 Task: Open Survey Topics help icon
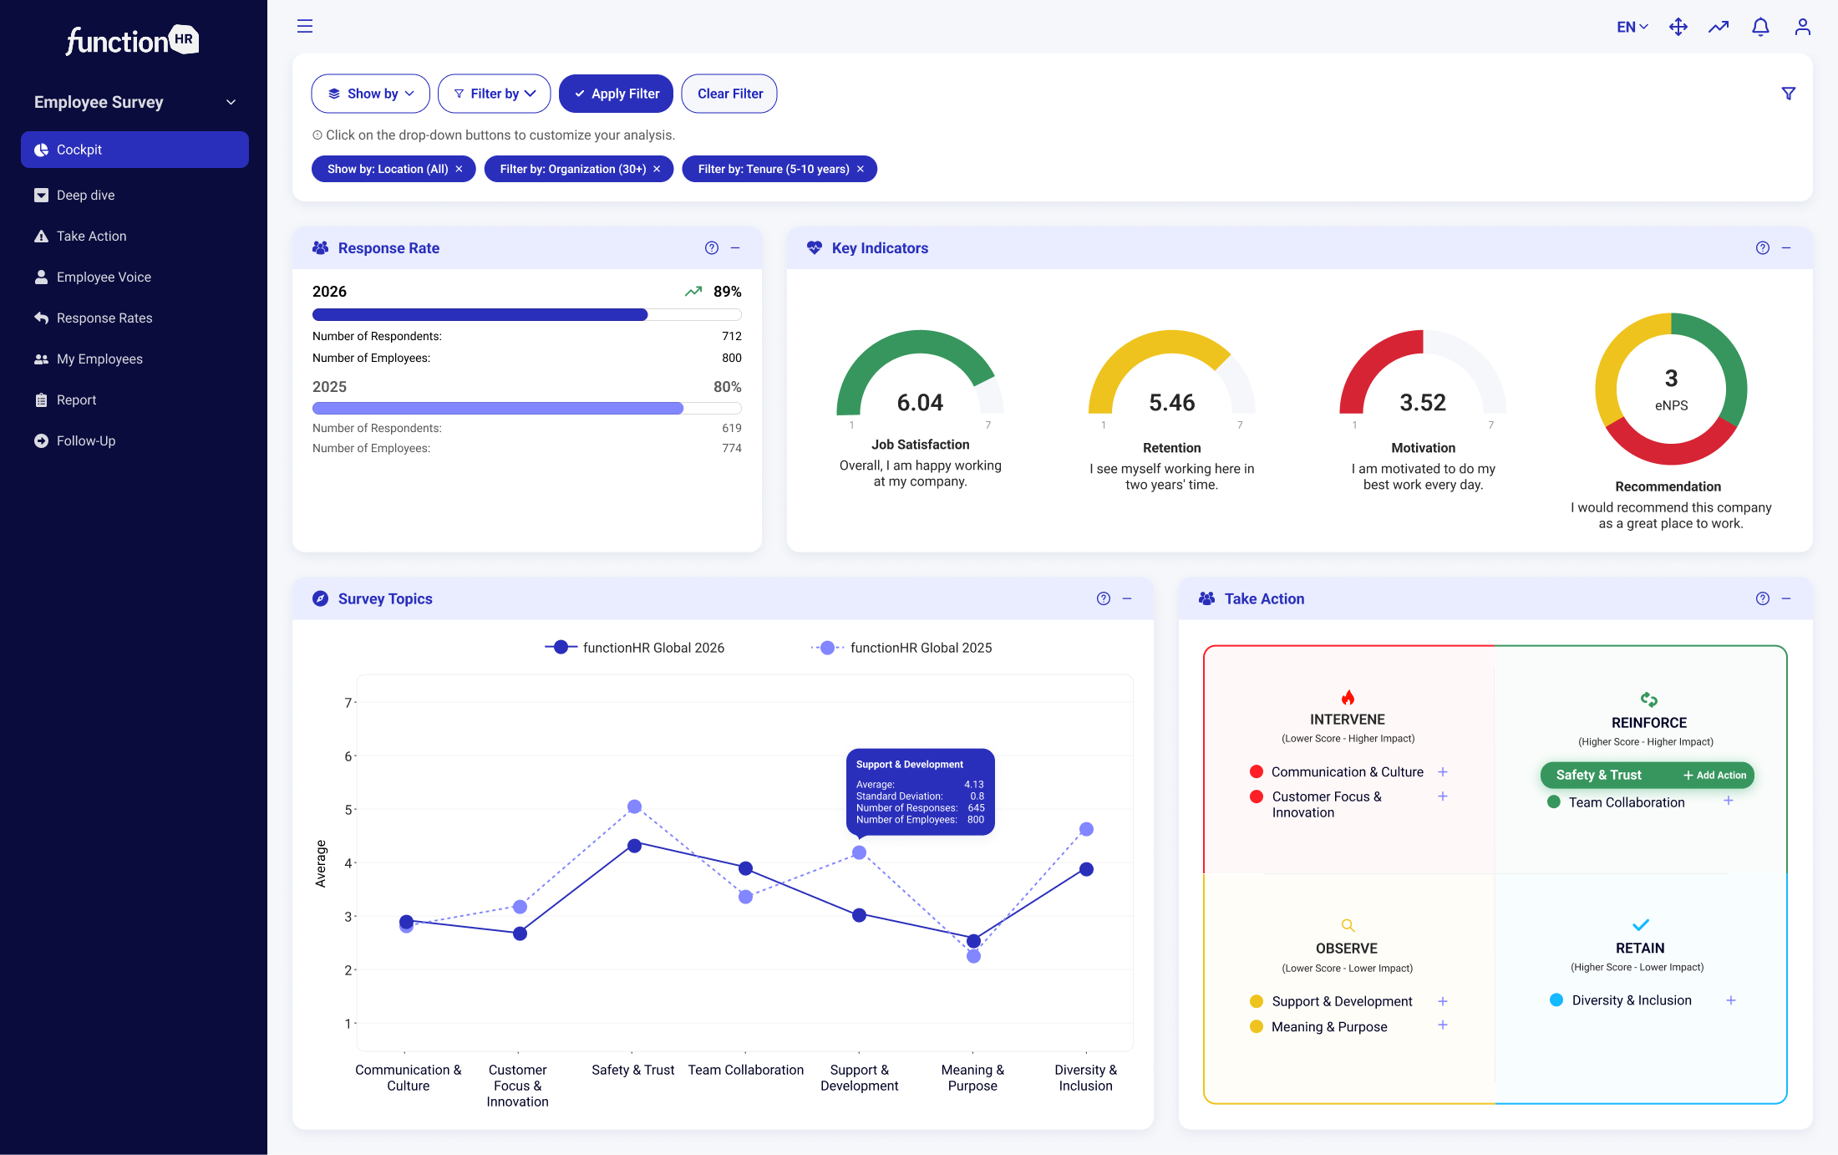click(1104, 598)
